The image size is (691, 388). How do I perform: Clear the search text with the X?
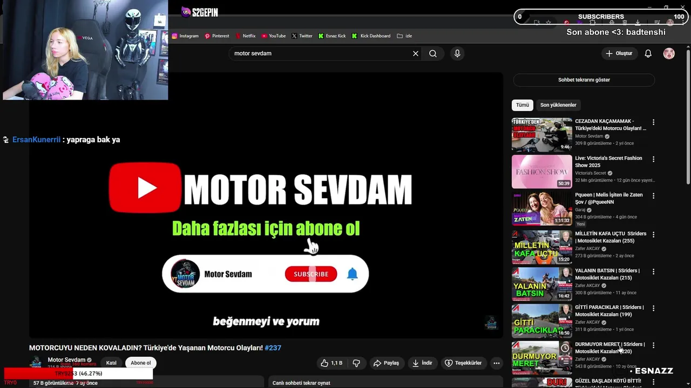[x=416, y=53]
